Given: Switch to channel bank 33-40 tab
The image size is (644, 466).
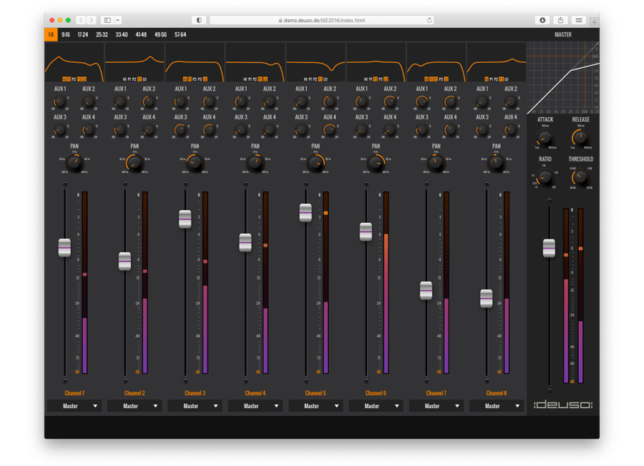Looking at the screenshot, I should pyautogui.click(x=122, y=34).
